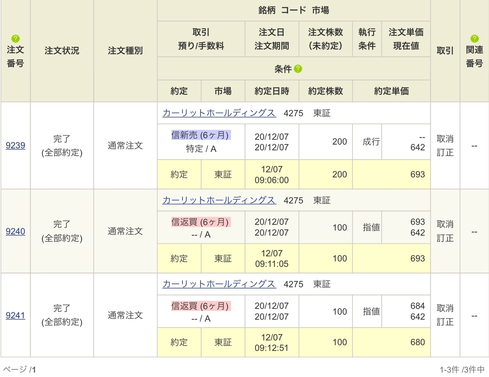Click execution time 09:12:51 cell
489x377 pixels.
point(272,342)
